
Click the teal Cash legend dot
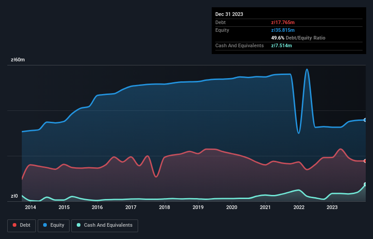79,225
